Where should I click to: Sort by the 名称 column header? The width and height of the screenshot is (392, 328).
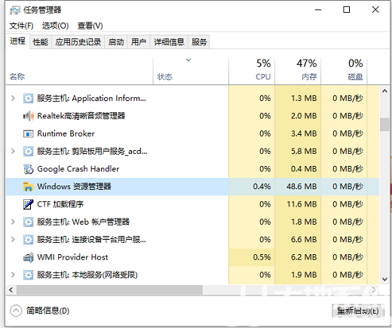coord(79,71)
